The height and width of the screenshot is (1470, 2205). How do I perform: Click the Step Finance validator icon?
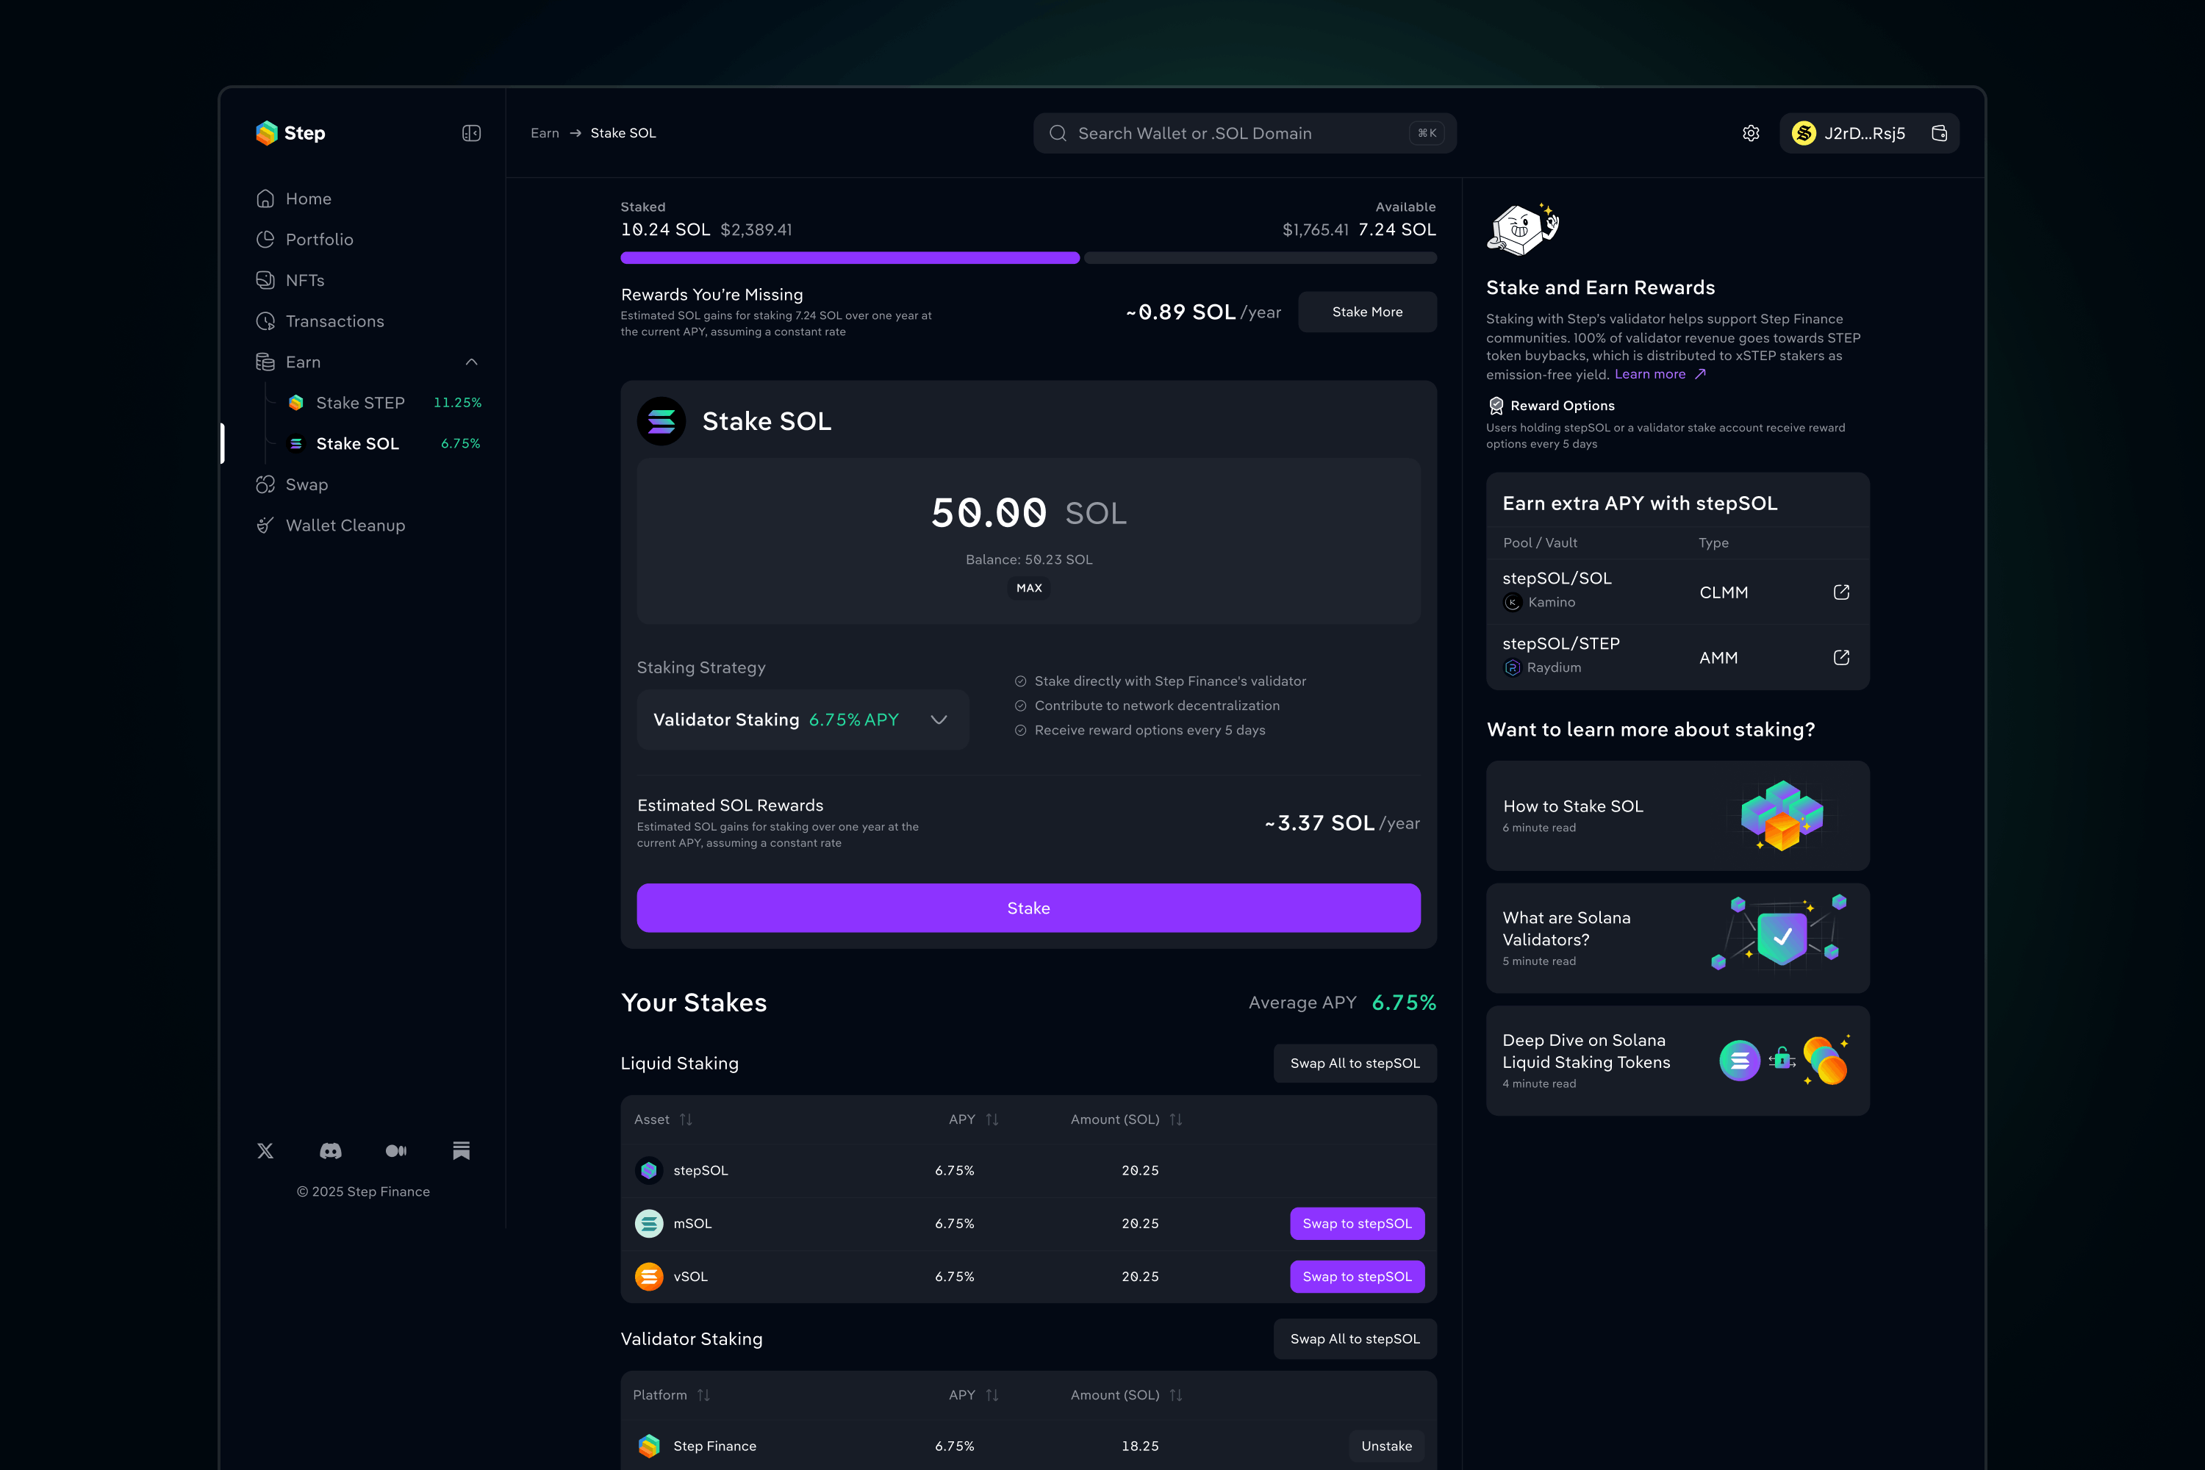[649, 1446]
